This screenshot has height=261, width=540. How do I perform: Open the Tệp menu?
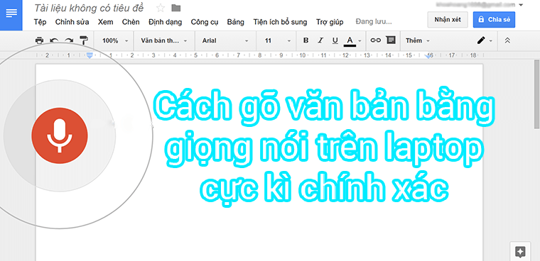click(40, 22)
